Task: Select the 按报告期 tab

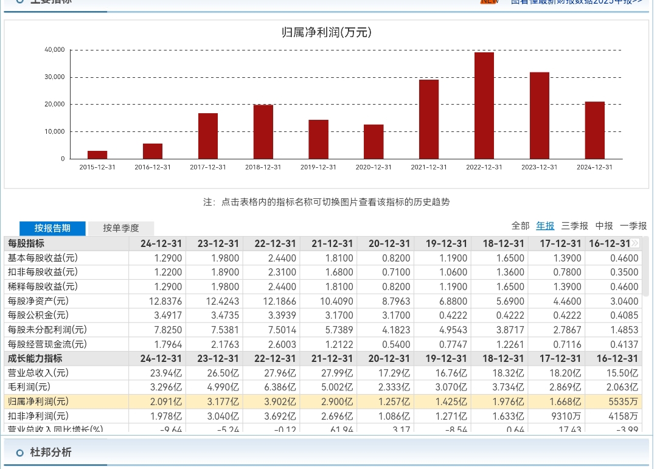Action: pyautogui.click(x=52, y=228)
